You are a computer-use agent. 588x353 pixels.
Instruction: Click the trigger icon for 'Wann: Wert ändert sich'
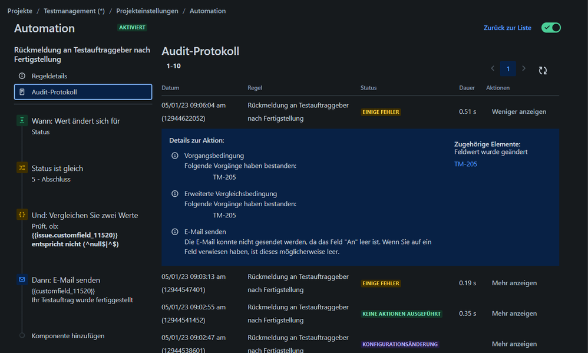21,120
